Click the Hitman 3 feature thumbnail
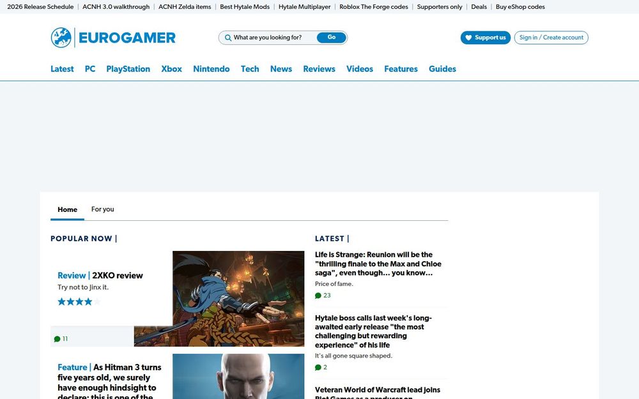The height and width of the screenshot is (399, 639). pos(238,376)
